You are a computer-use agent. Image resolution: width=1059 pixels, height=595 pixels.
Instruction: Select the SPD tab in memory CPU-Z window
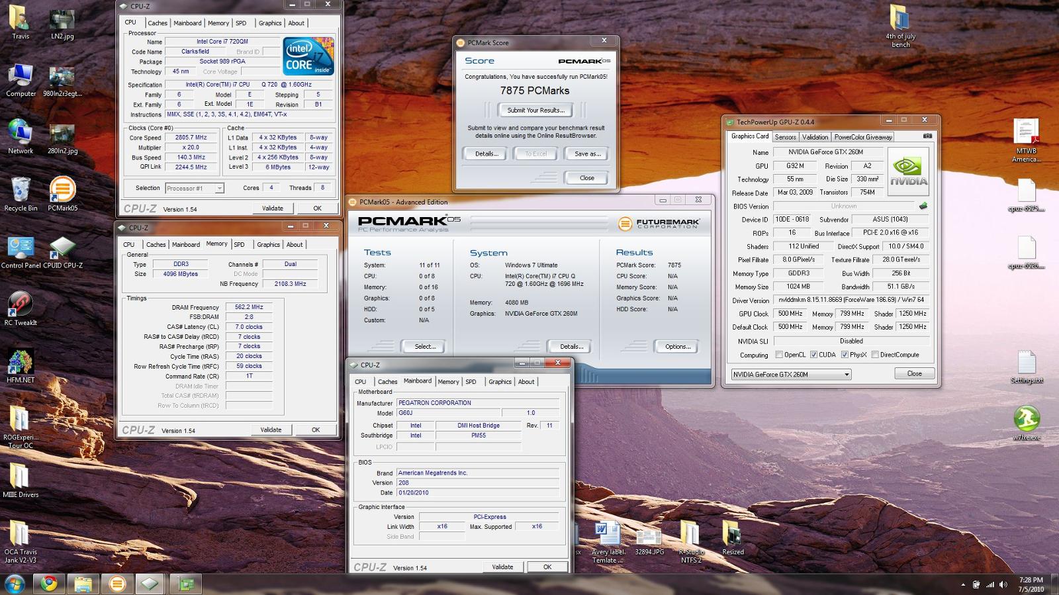239,245
